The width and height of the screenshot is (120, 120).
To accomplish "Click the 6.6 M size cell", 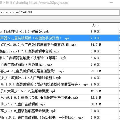I will 104,58.
